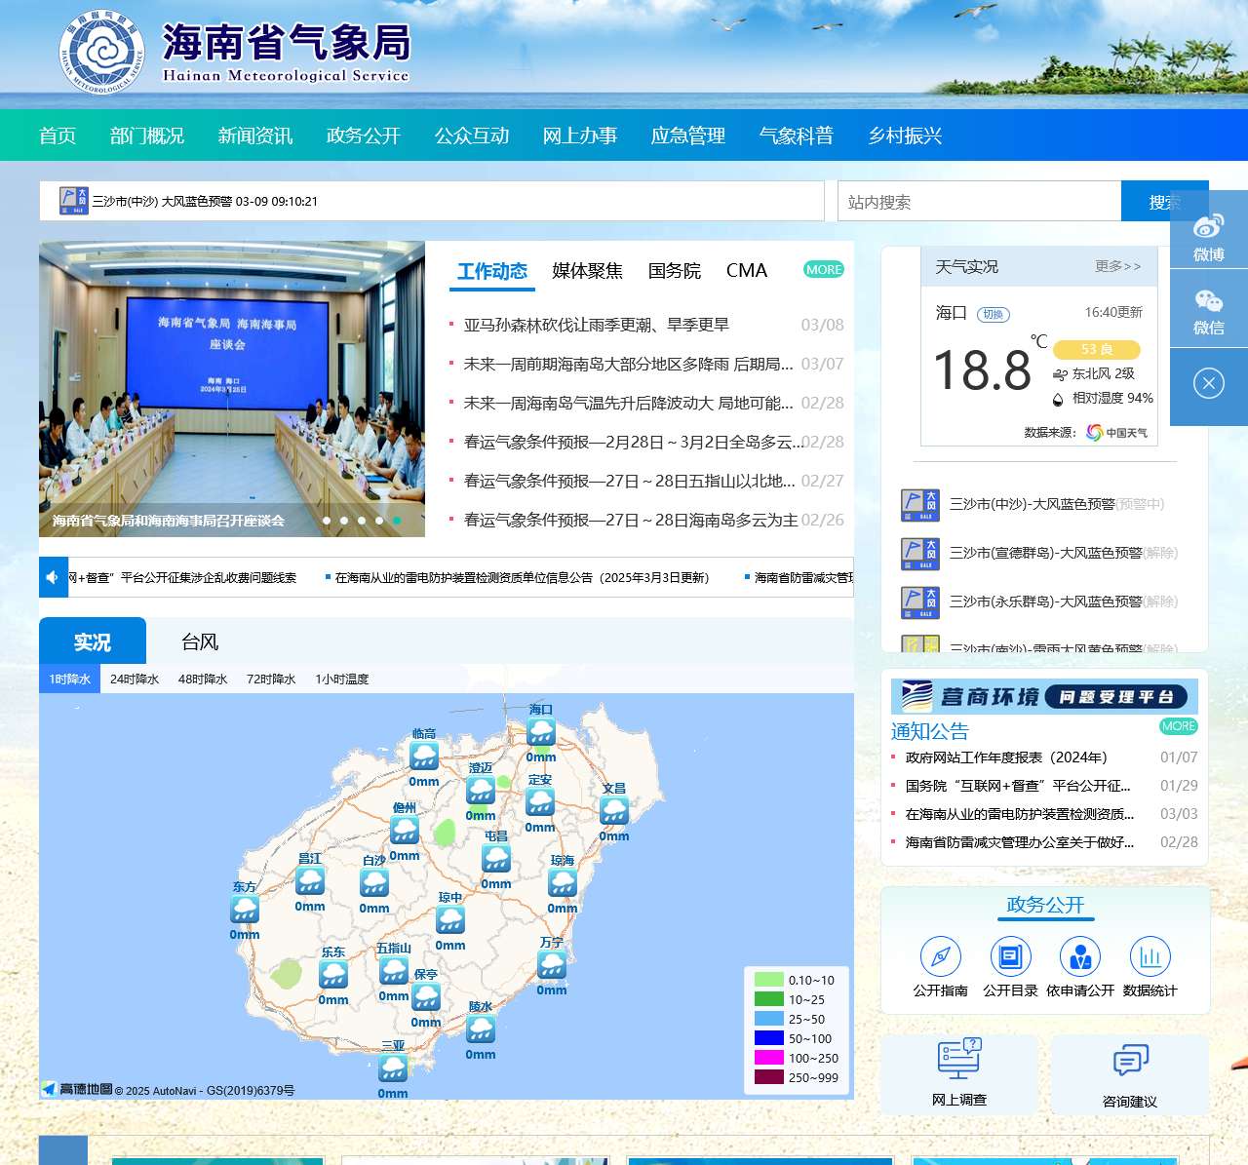
Task: Switch to 媒体聚焦 news tab
Action: pos(587,271)
